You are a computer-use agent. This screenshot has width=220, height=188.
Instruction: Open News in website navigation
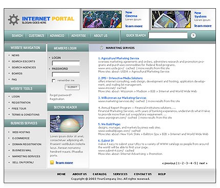point(15,55)
